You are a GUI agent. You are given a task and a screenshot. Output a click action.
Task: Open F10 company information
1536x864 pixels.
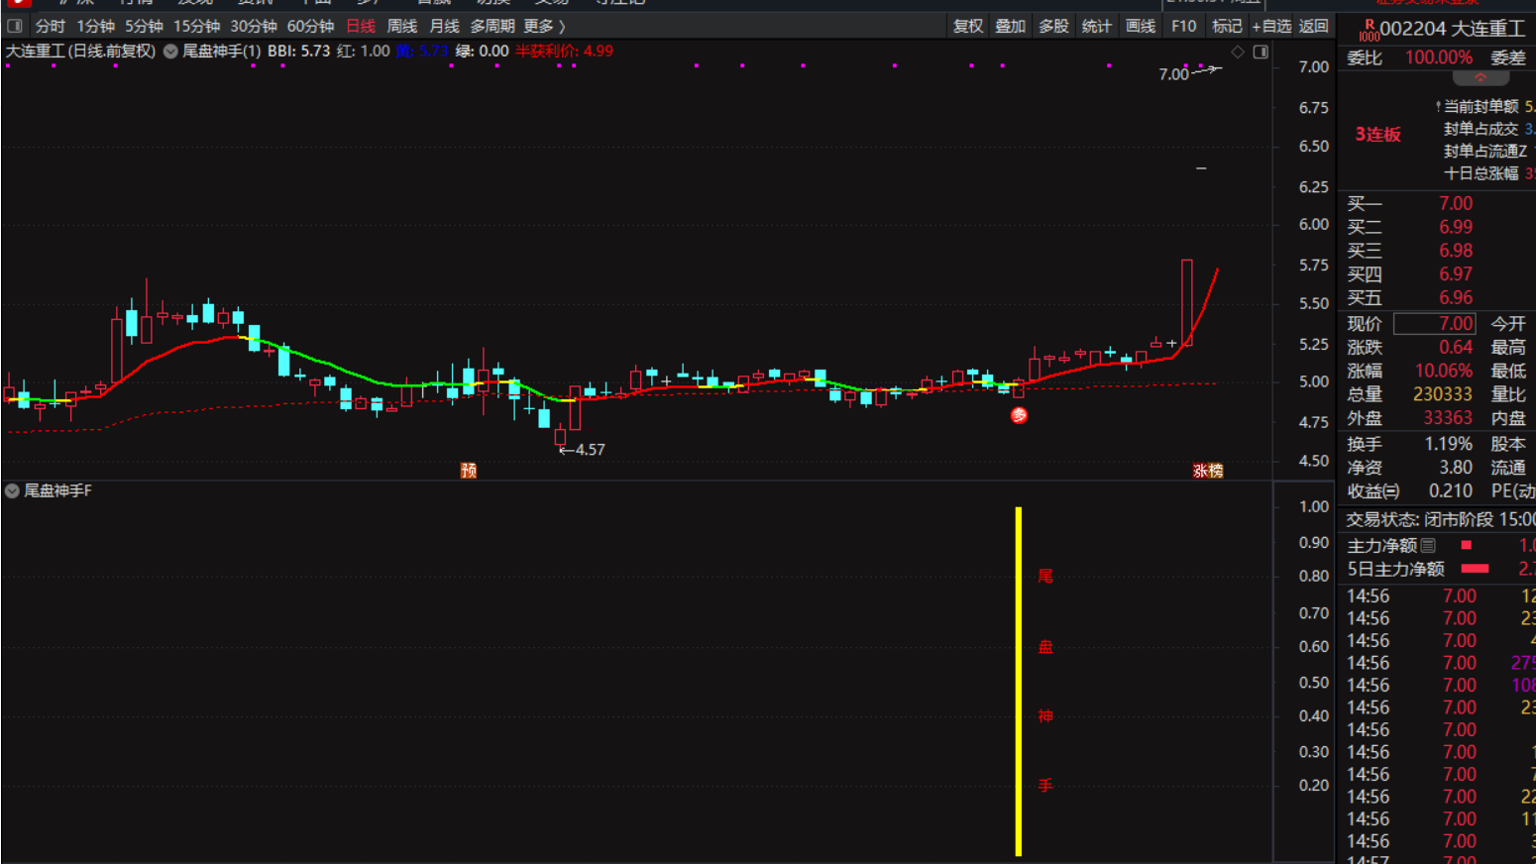(x=1183, y=26)
